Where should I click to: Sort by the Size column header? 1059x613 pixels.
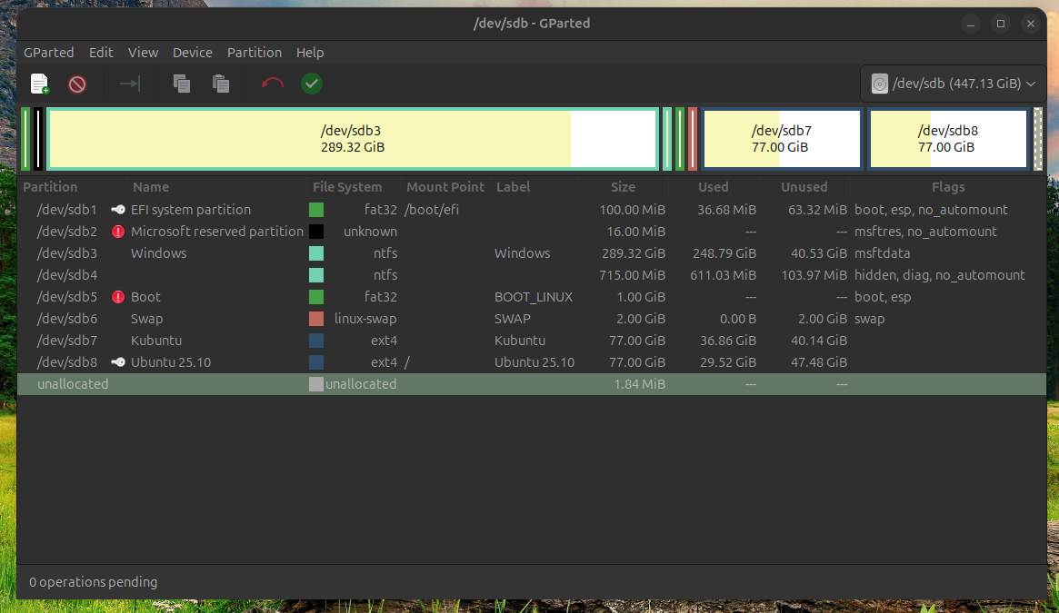point(623,187)
